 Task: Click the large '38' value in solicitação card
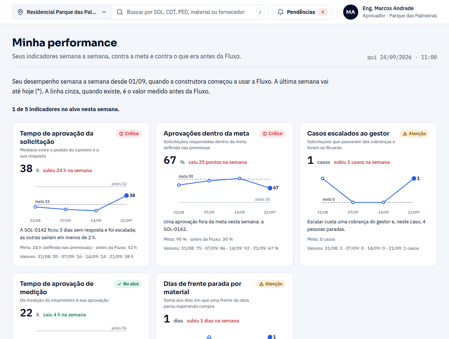point(26,169)
